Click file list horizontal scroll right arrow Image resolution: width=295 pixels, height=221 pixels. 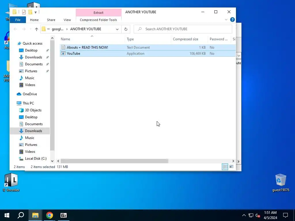tap(233, 161)
